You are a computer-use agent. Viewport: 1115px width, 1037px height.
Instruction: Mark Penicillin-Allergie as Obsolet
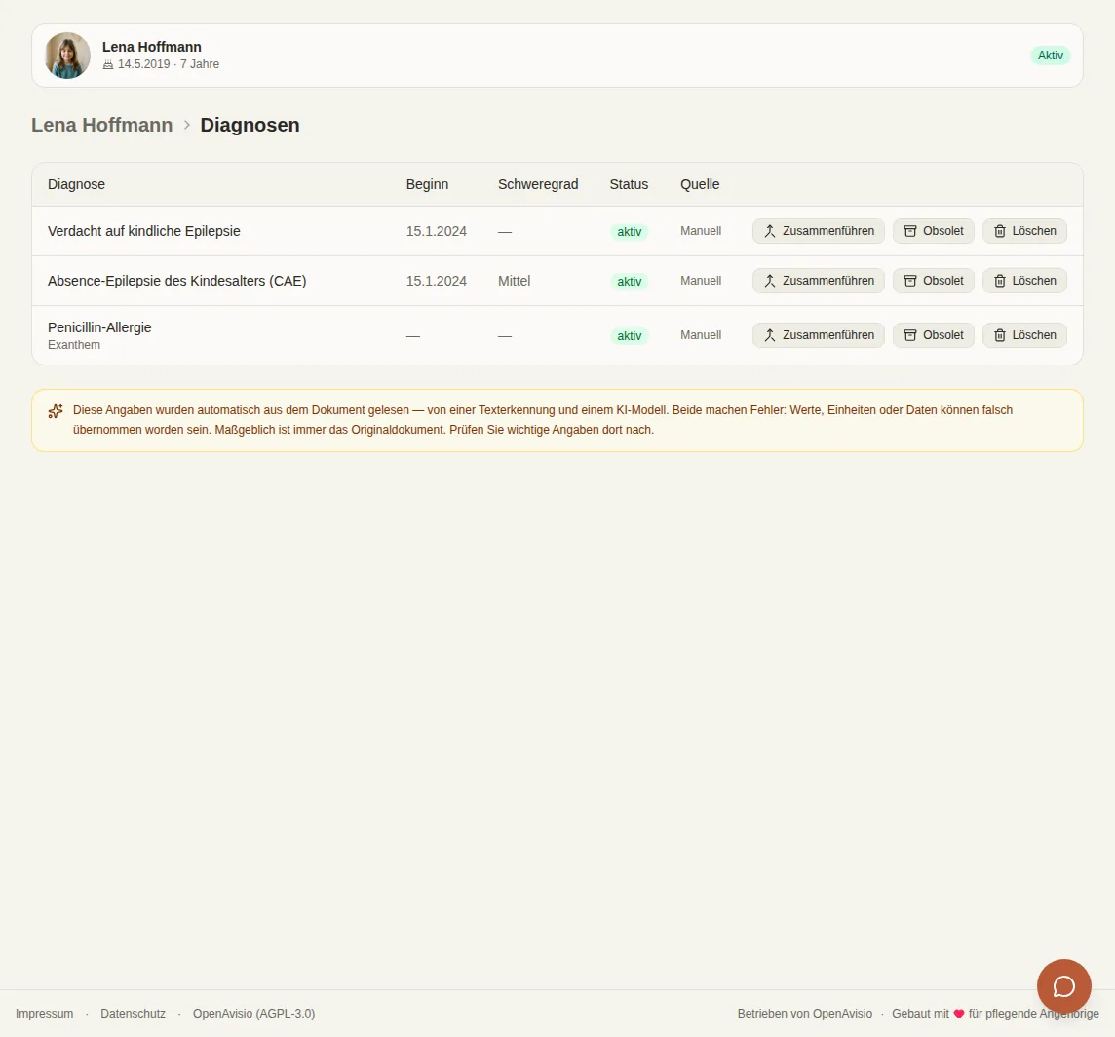[x=933, y=335]
